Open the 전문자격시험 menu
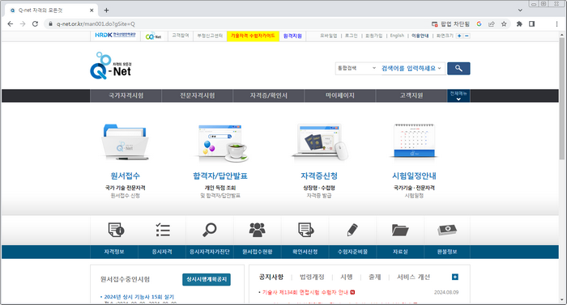Viewport: 567px width, 305px height. (198, 95)
